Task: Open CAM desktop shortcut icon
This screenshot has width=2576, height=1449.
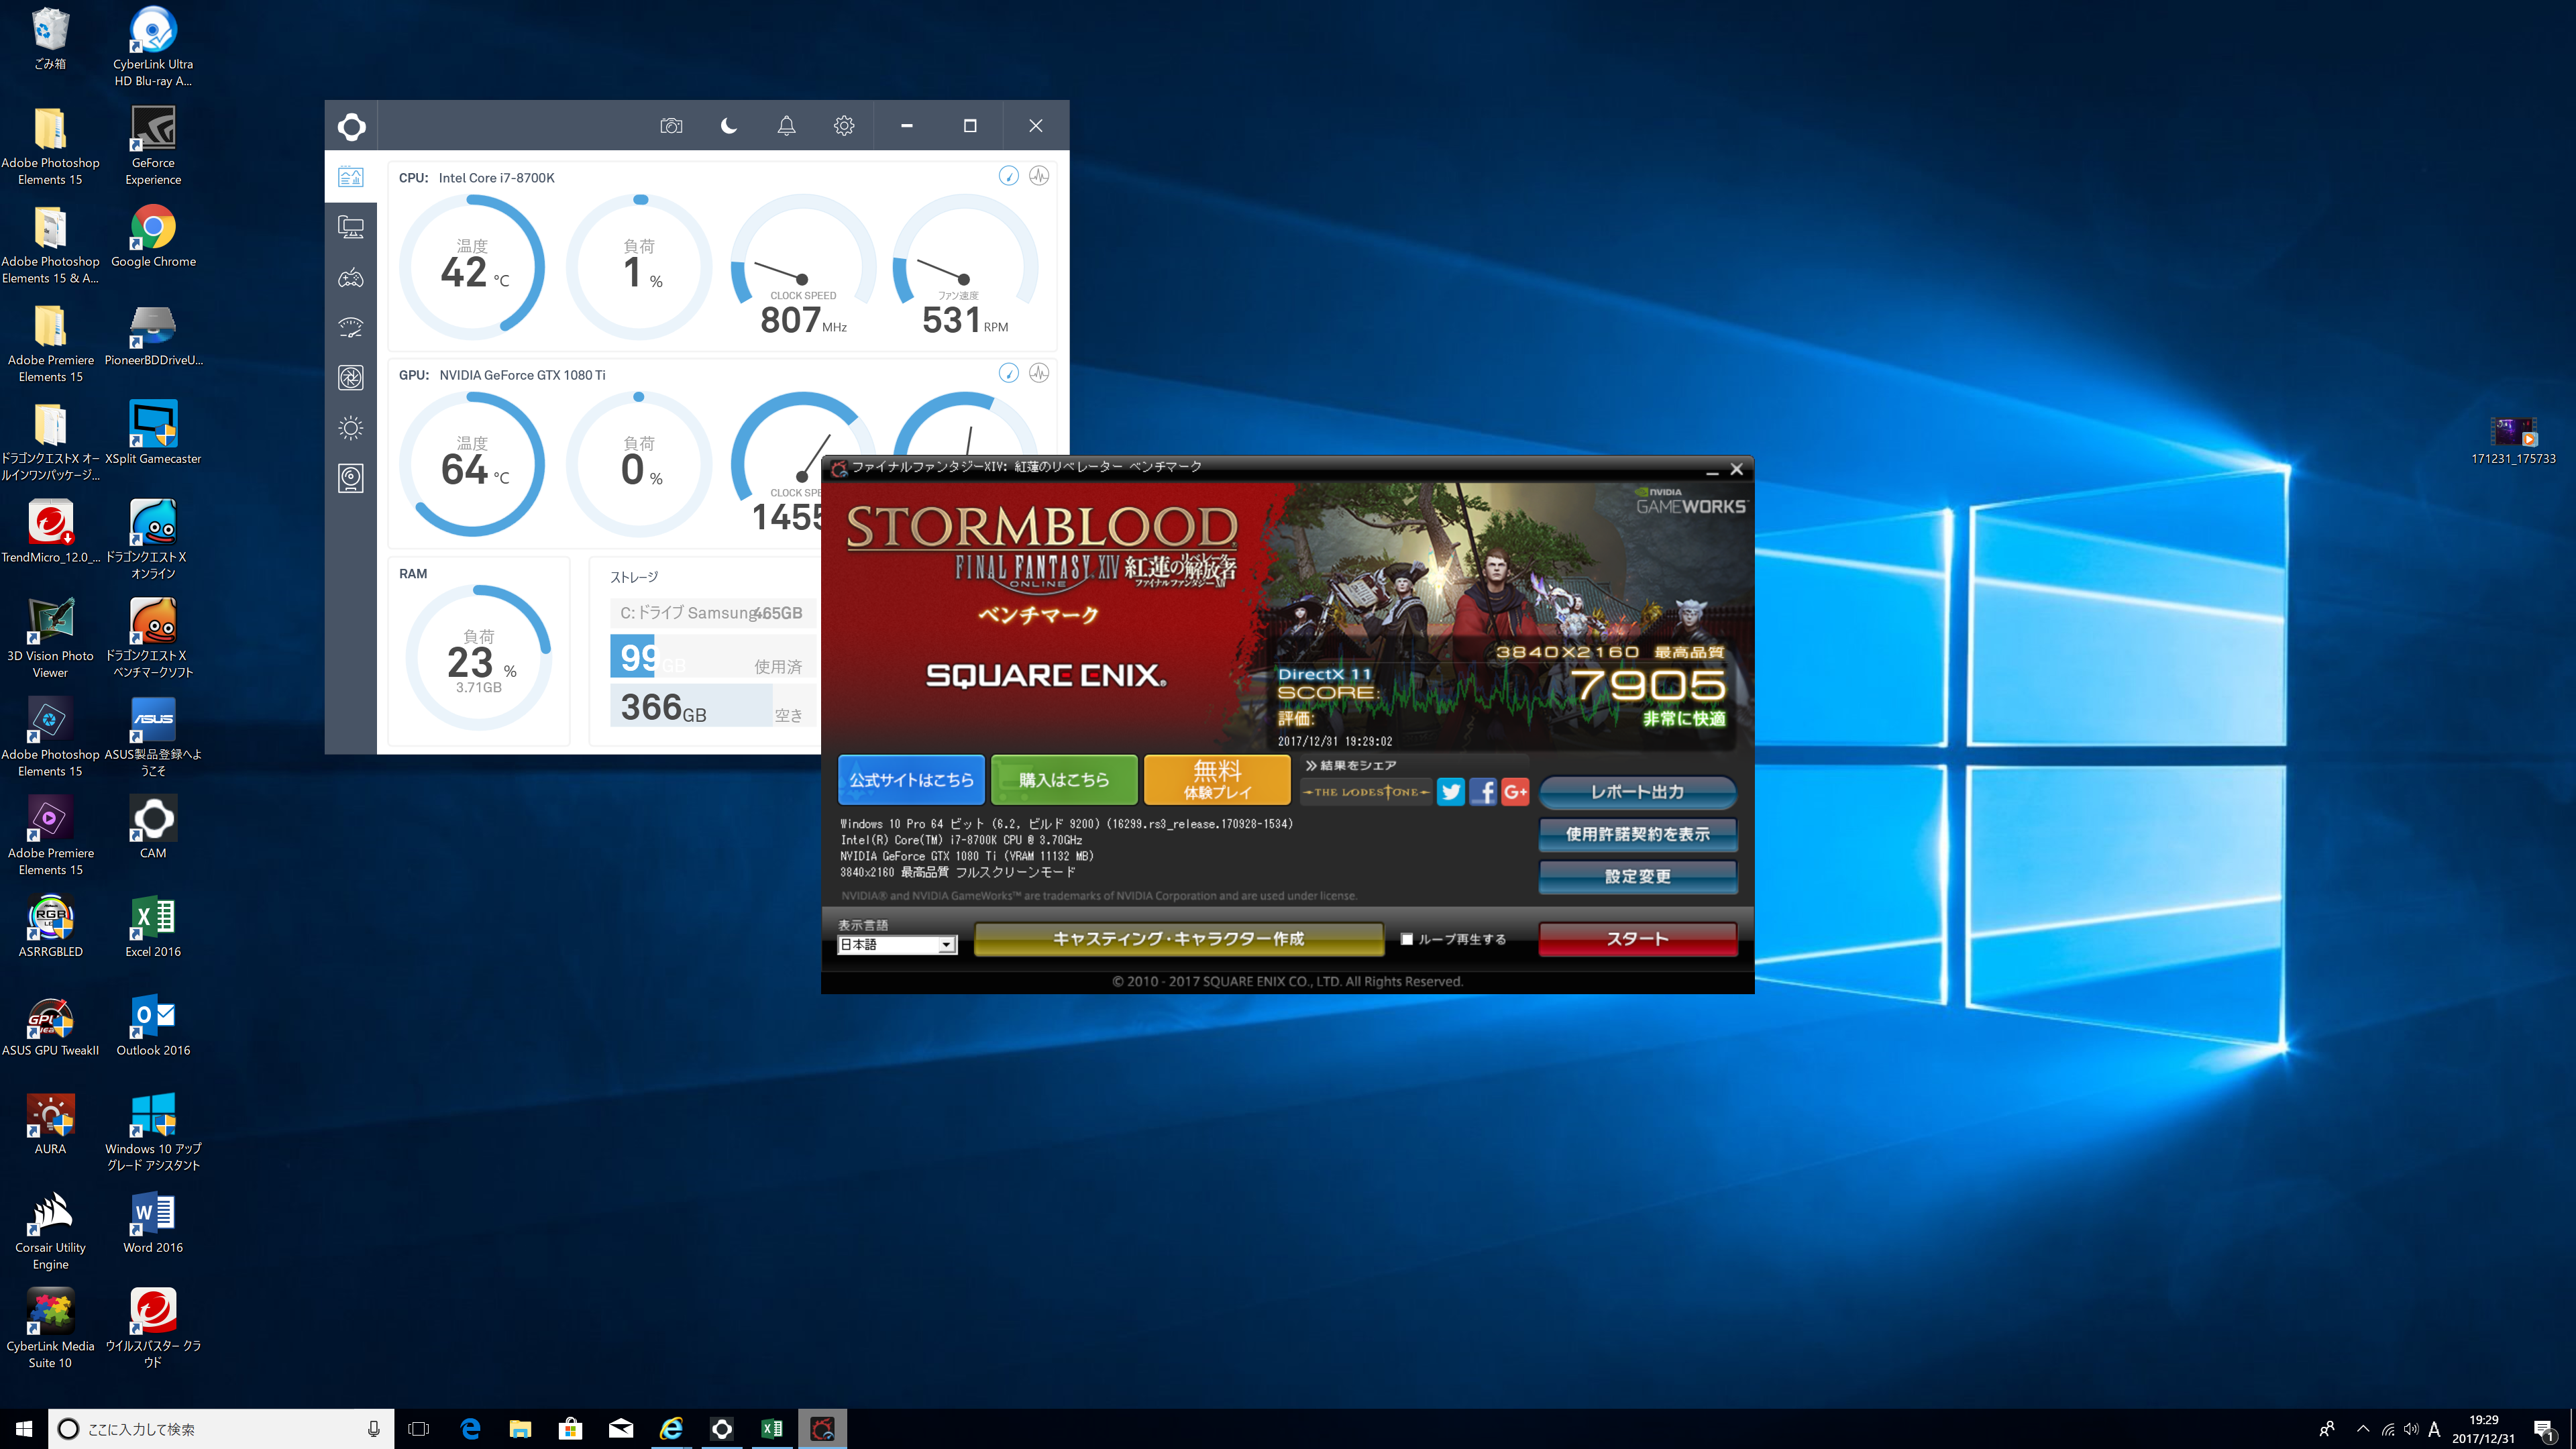Action: click(153, 827)
